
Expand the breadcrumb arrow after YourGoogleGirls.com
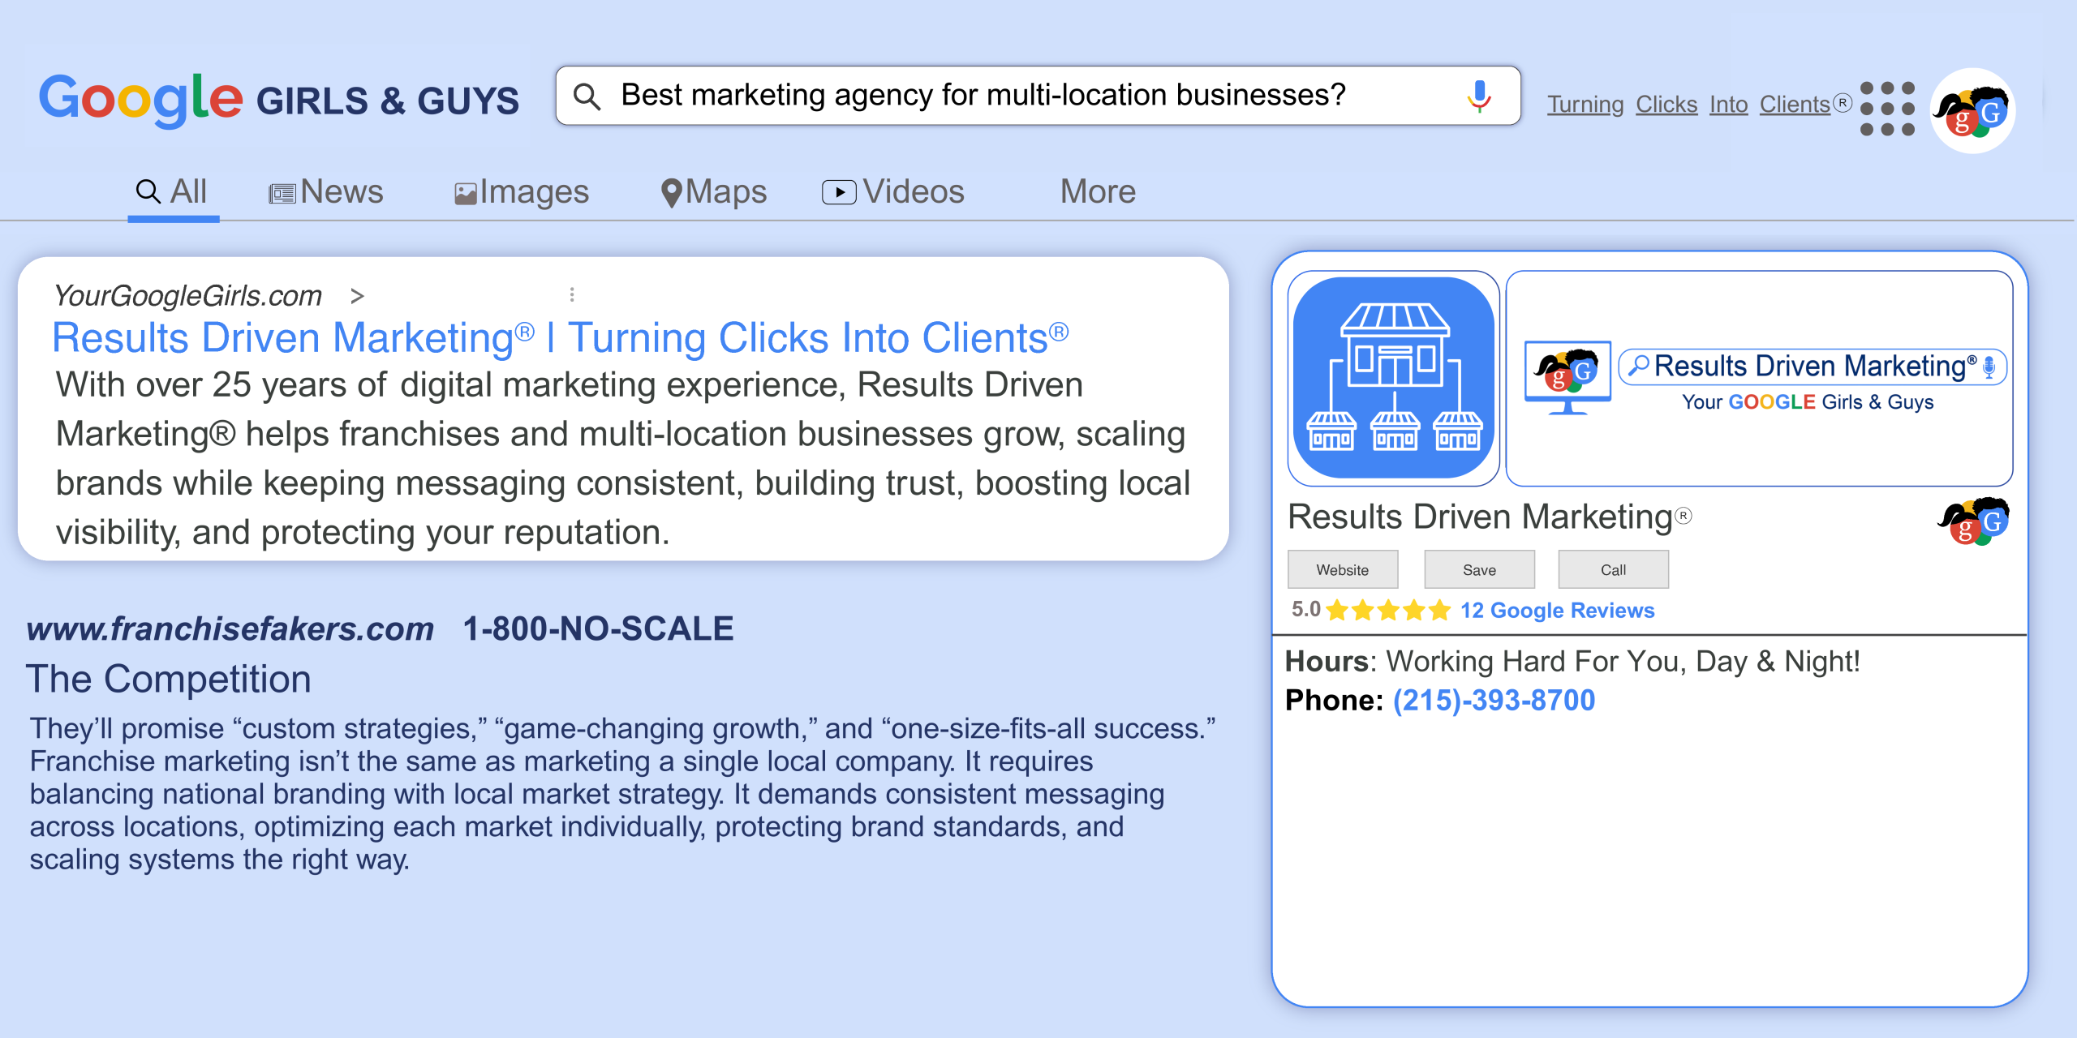357,297
